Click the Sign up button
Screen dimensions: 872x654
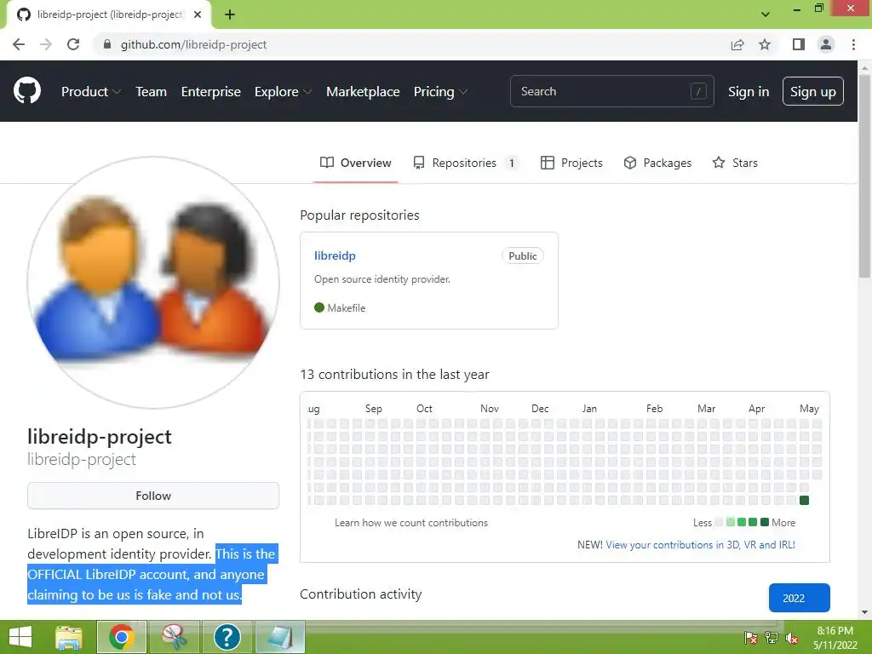pos(813,91)
